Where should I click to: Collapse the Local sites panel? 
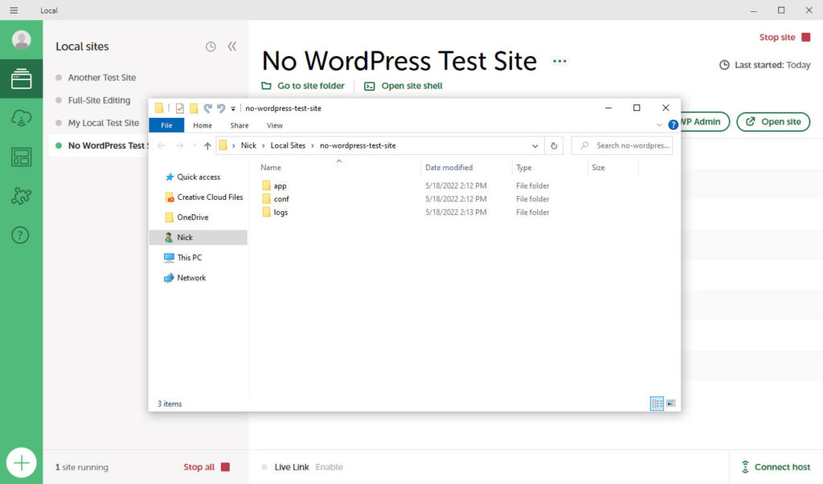pos(232,47)
